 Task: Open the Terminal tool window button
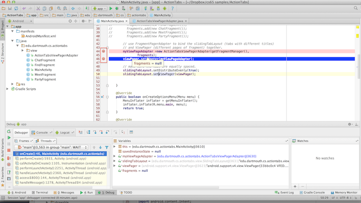click(x=40, y=193)
